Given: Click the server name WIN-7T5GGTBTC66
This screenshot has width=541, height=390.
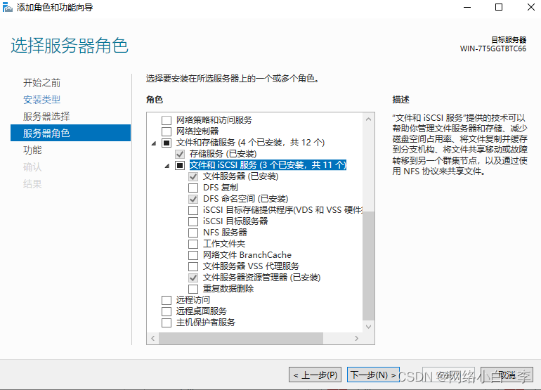Looking at the screenshot, I should (493, 48).
